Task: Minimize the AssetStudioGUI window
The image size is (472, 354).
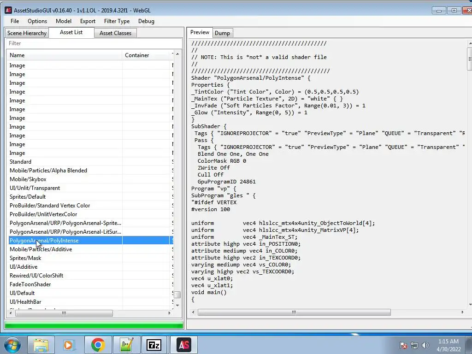Action: 439,11
